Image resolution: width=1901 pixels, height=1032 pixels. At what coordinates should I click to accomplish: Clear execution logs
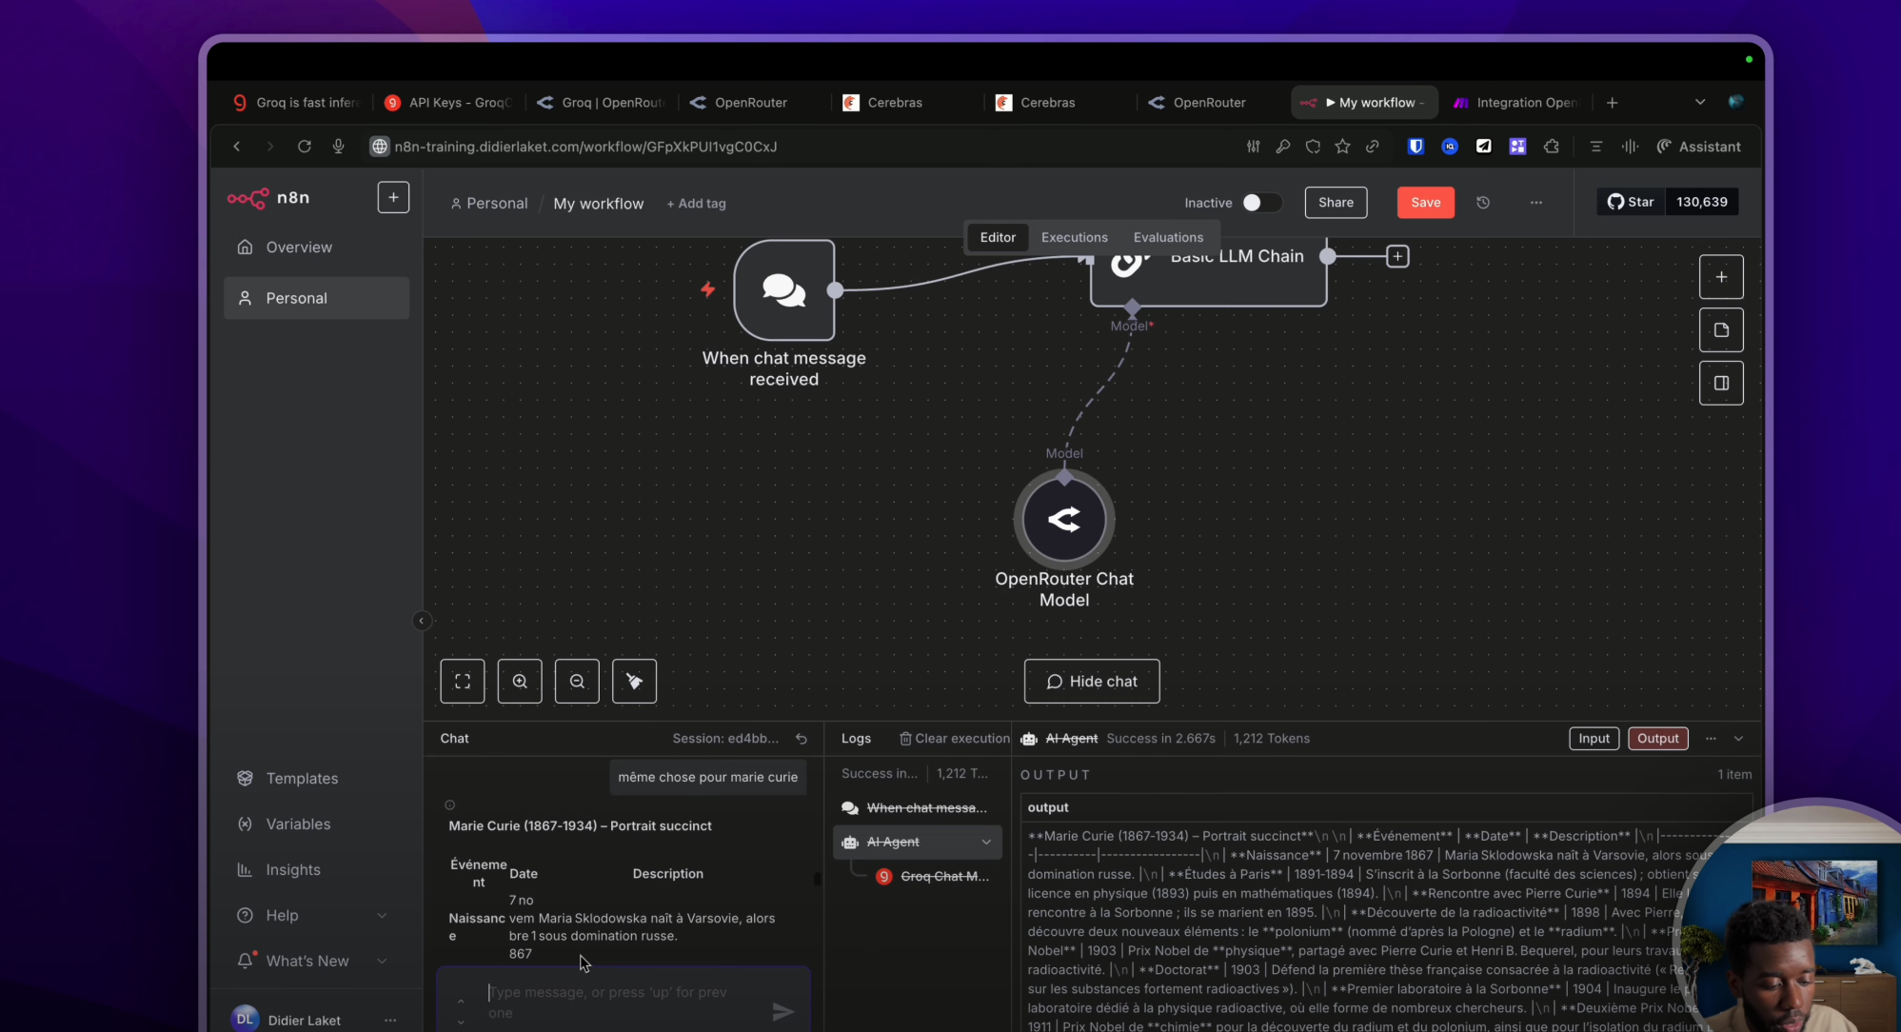pos(955,739)
